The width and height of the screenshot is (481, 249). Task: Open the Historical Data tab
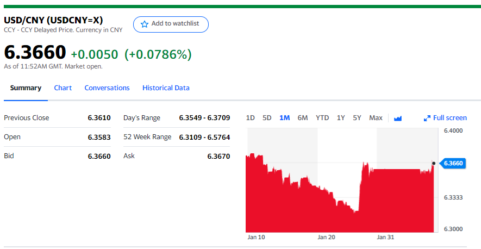(x=166, y=88)
